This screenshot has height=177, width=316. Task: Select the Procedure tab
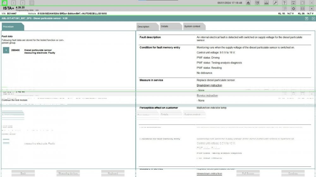(x=12, y=27)
